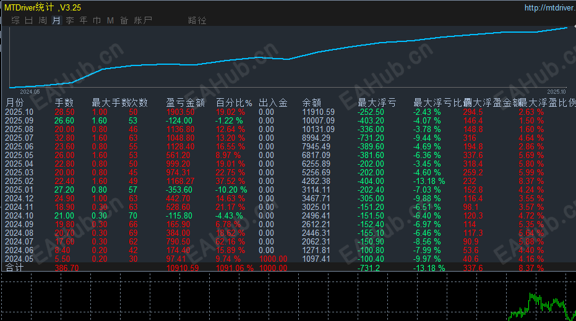
Task: Click max drawdown value -731.20
Action: tap(371, 138)
